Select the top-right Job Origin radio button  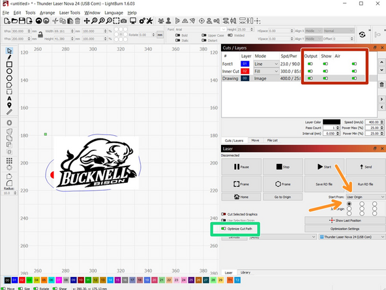(374, 204)
